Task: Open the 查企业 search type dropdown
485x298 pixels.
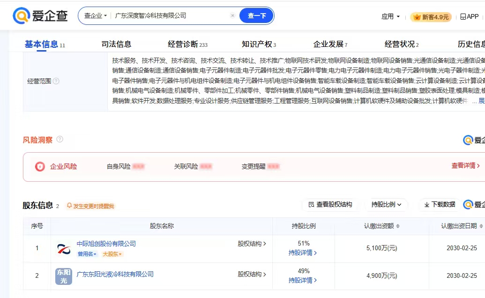Action: click(x=95, y=15)
